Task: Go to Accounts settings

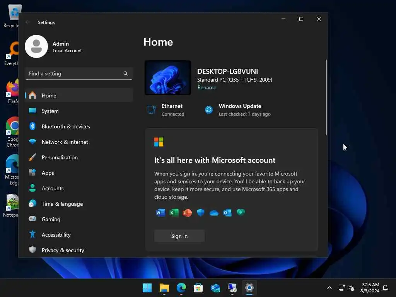Action: [79, 188]
